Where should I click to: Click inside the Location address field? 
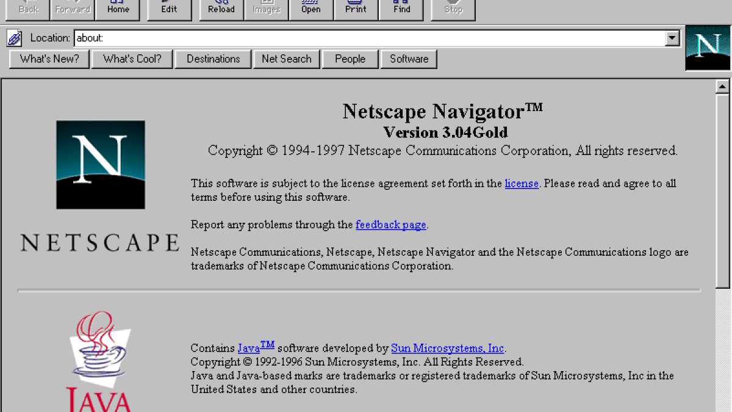[366, 38]
